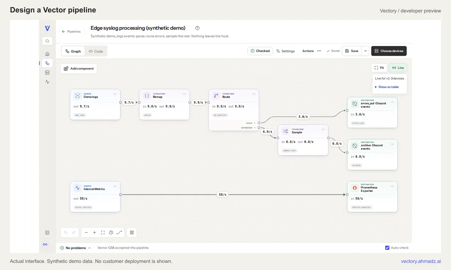Open the Route node options menu
The width and height of the screenshot is (451, 270).
tap(254, 94)
